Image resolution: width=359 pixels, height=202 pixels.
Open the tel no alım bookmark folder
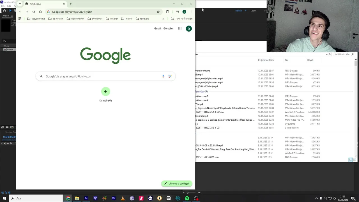coord(56,19)
